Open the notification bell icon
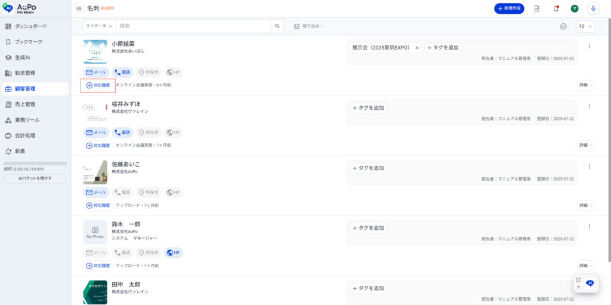 point(556,8)
